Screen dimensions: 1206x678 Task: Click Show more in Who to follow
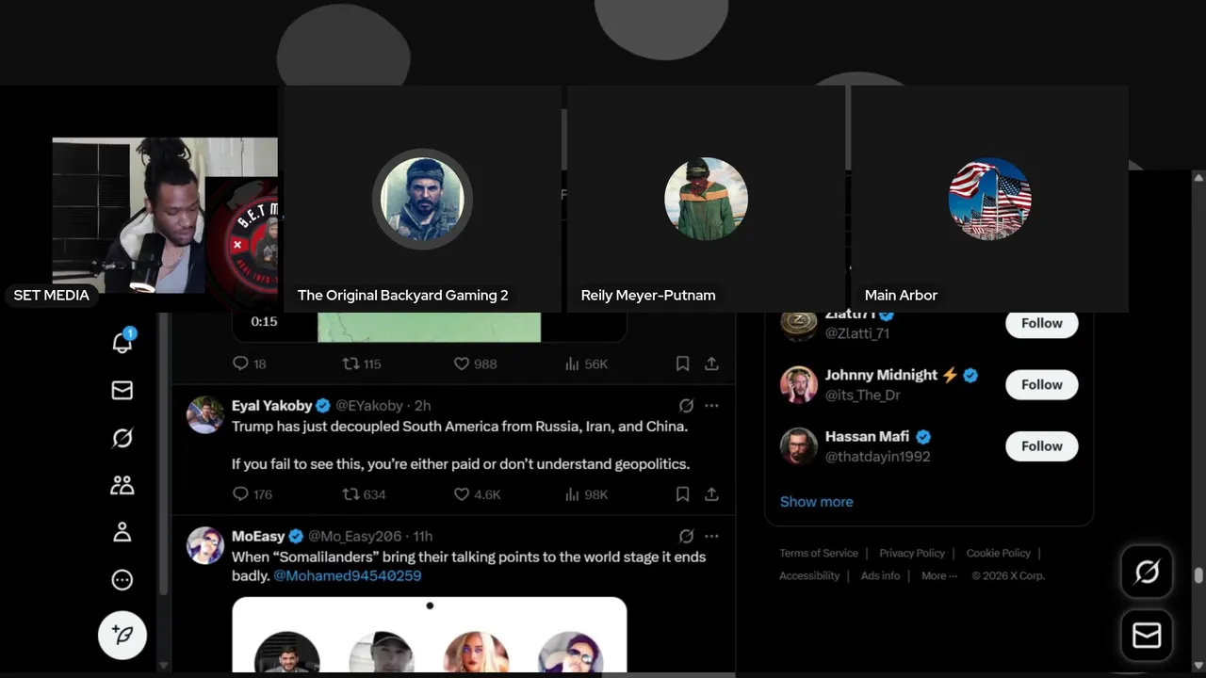pos(817,501)
